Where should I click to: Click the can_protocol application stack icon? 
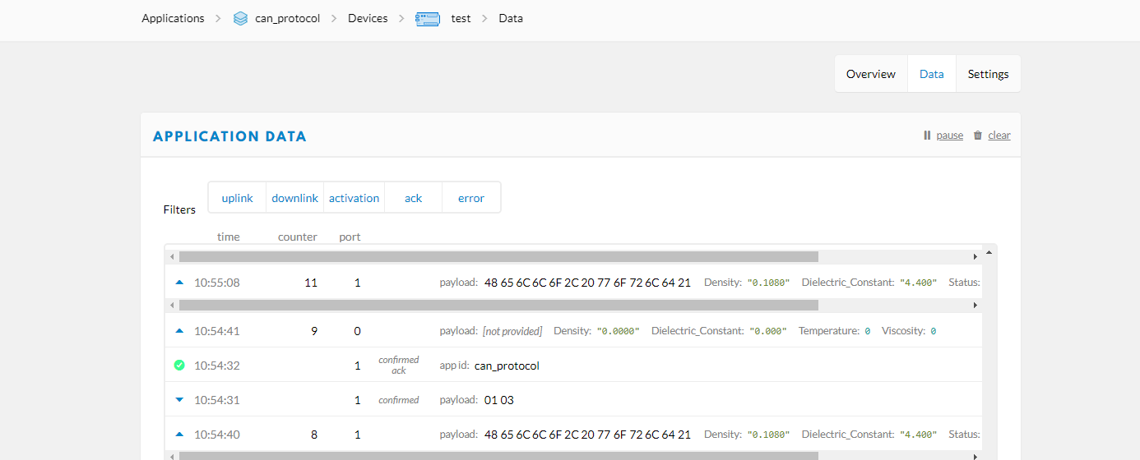pyautogui.click(x=240, y=18)
